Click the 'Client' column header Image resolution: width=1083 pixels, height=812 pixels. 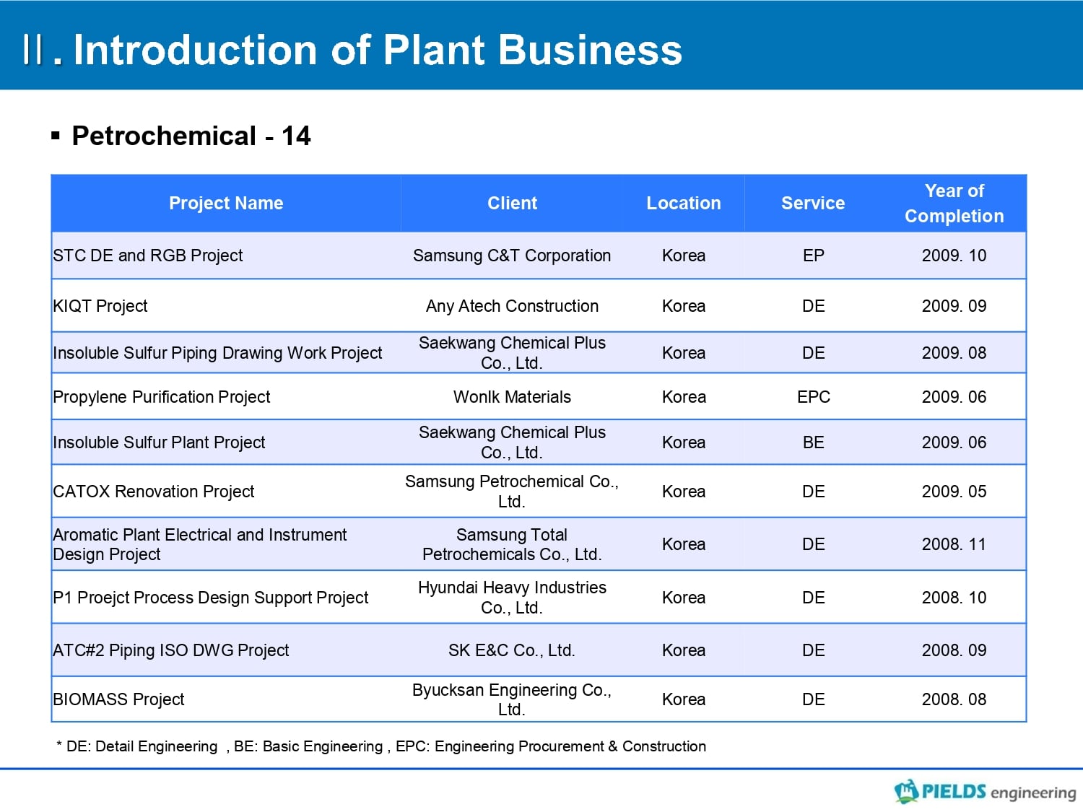click(512, 204)
